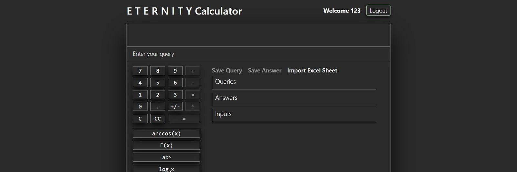Viewport: 517px width, 172px height.
Task: Click the equals key
Action: tap(184, 119)
